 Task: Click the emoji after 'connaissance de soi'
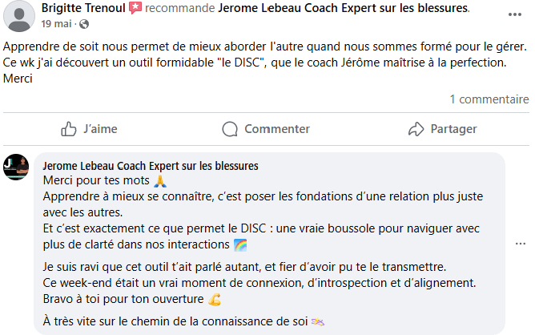click(x=319, y=322)
